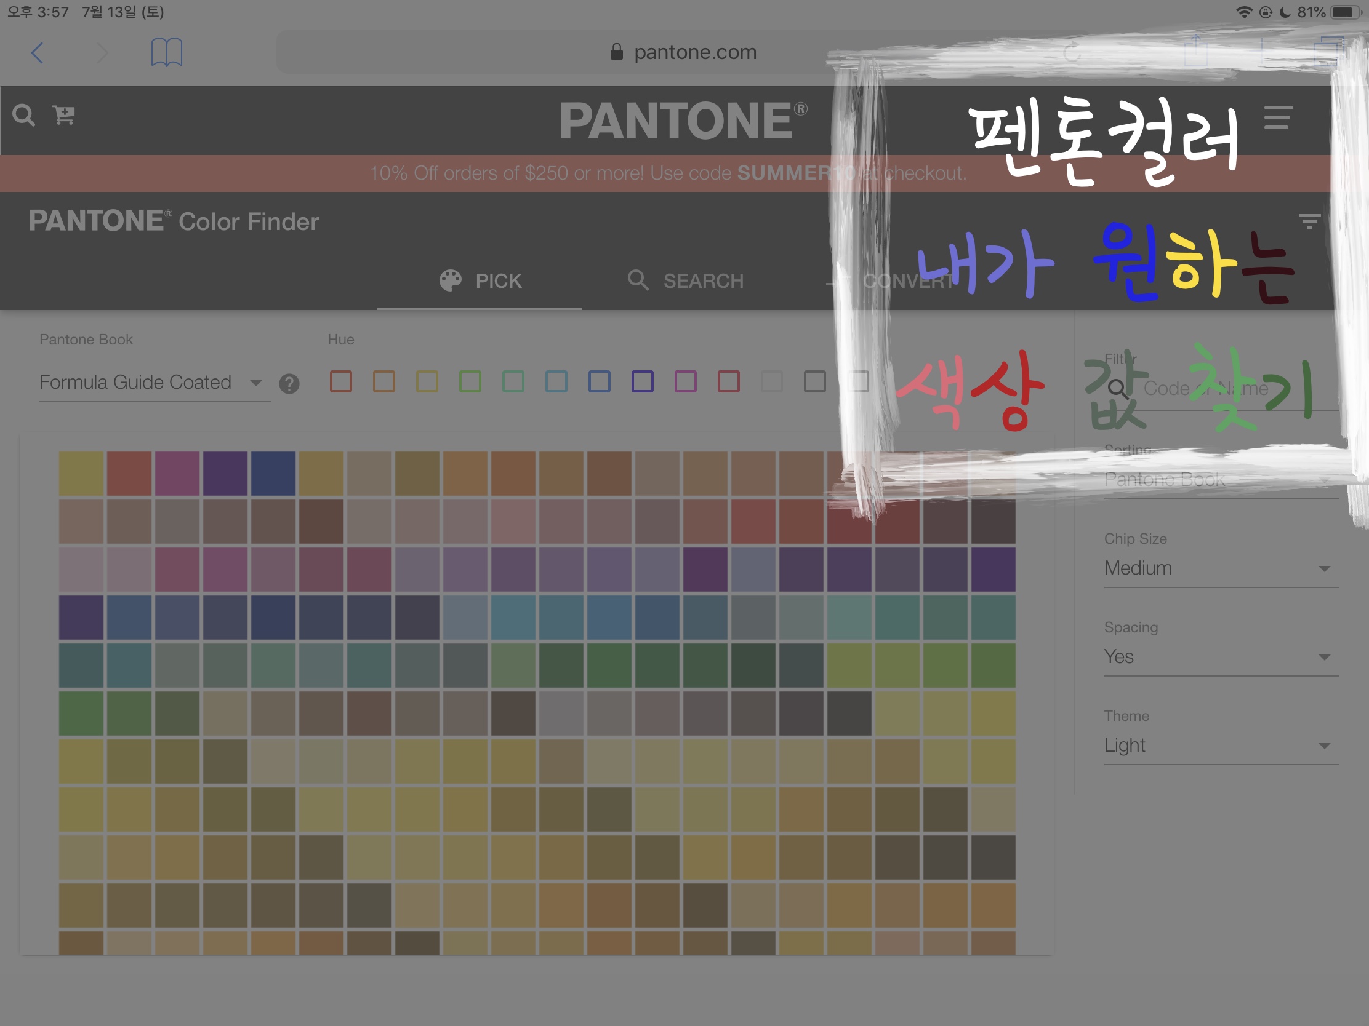Click the rotation lock status icon

click(x=1266, y=12)
